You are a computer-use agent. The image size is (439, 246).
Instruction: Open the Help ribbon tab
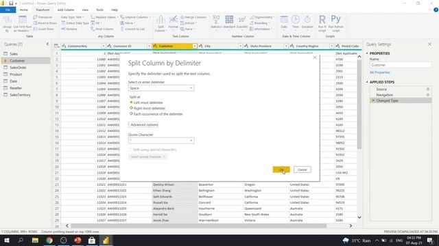coord(115,10)
